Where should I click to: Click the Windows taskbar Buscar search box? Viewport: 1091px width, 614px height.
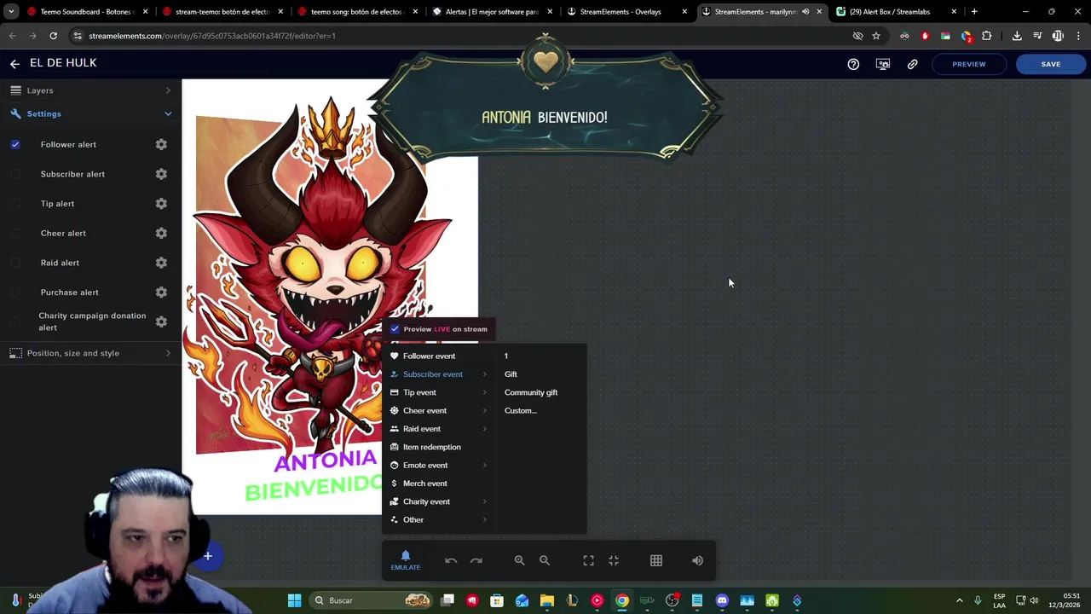(371, 600)
